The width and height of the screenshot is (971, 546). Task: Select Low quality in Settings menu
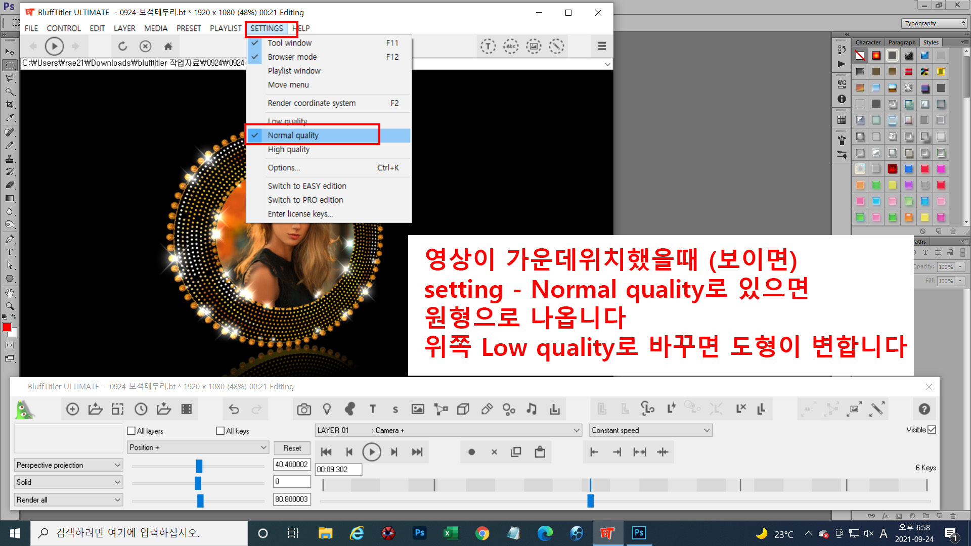coord(287,121)
